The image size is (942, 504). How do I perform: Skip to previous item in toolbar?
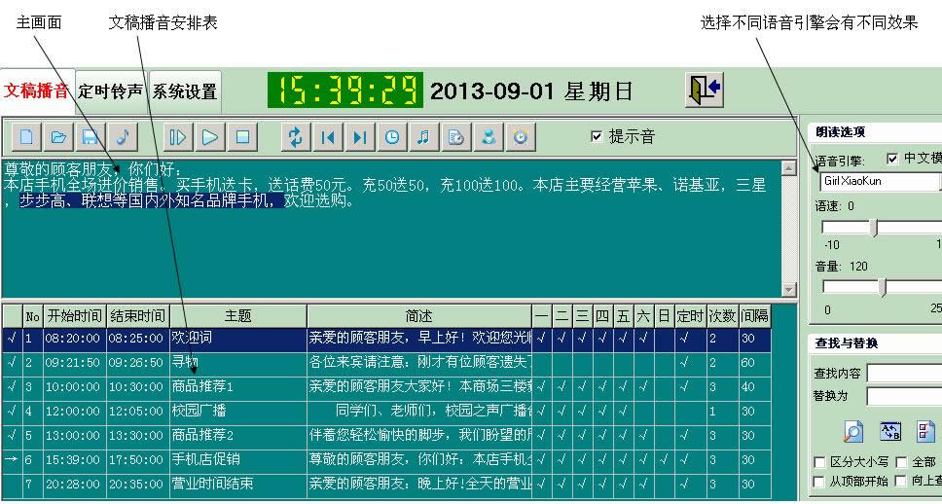tap(328, 137)
